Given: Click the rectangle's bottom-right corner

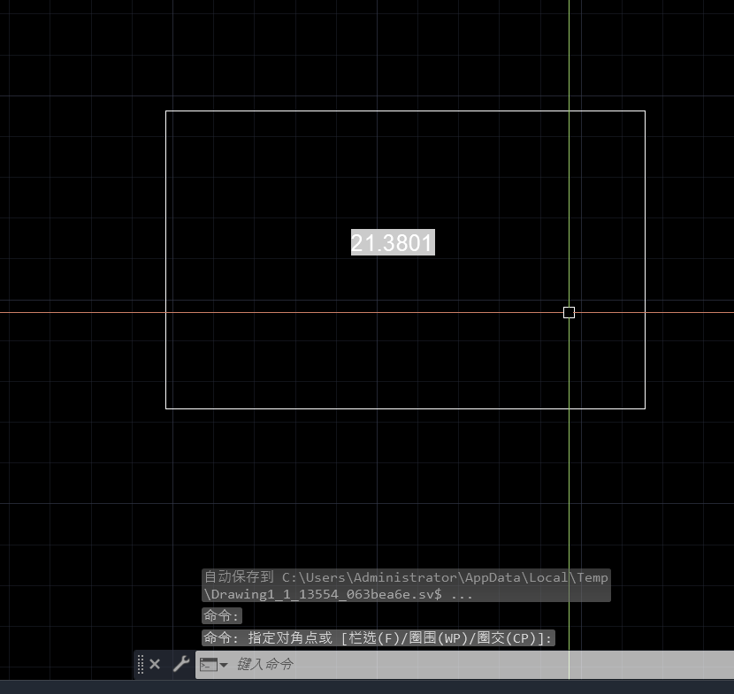Looking at the screenshot, I should tap(645, 408).
